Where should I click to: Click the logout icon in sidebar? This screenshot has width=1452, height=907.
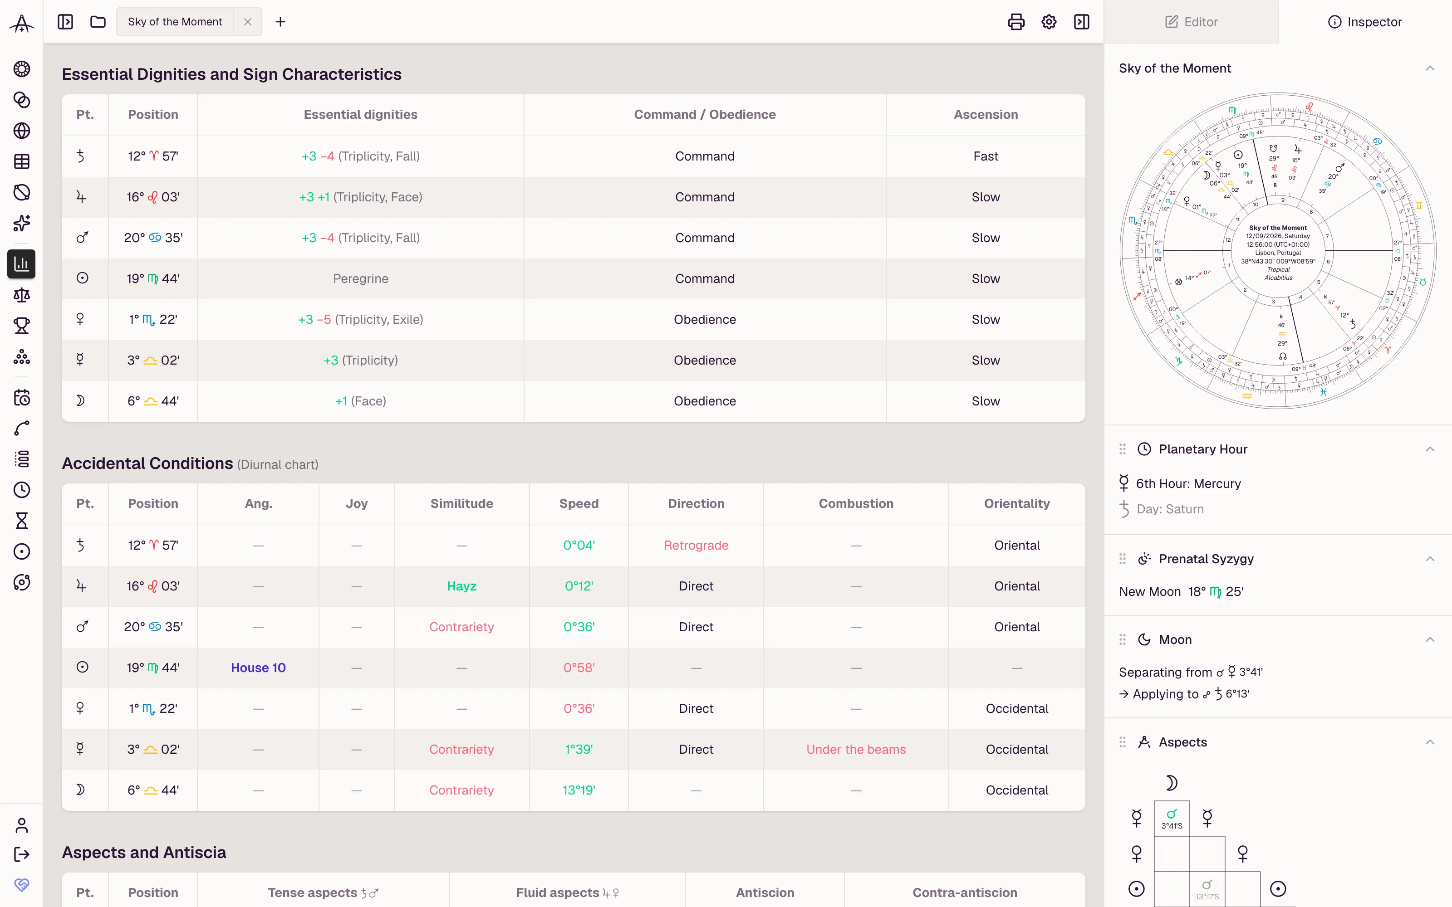coord(22,854)
